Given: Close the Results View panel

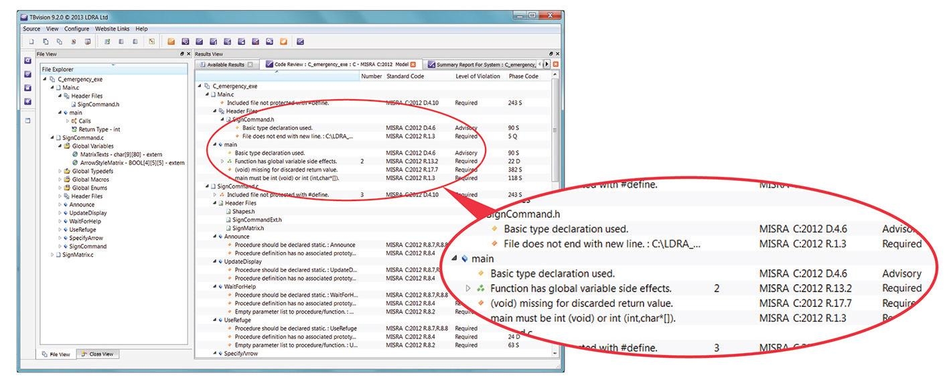Looking at the screenshot, I should pos(558,54).
